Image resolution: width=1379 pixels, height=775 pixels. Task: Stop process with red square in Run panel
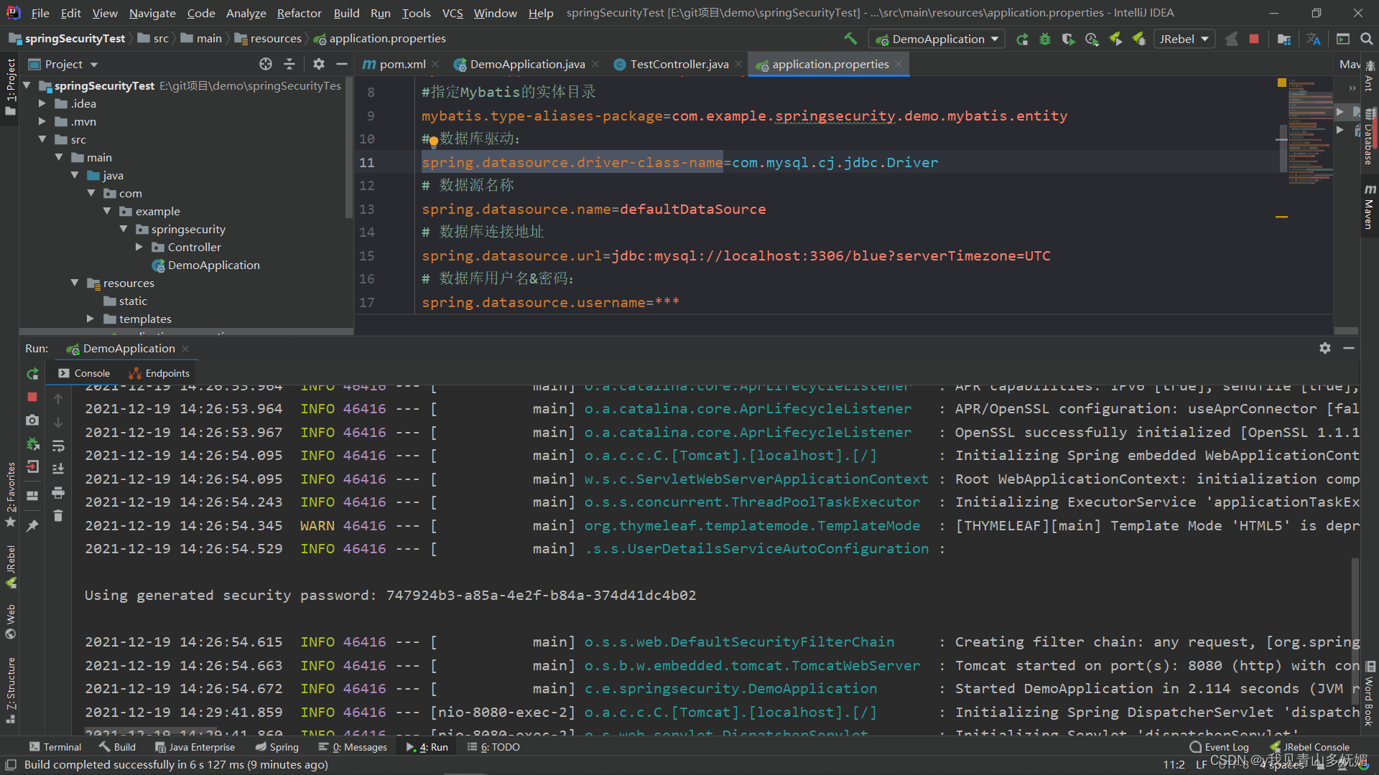tap(32, 397)
